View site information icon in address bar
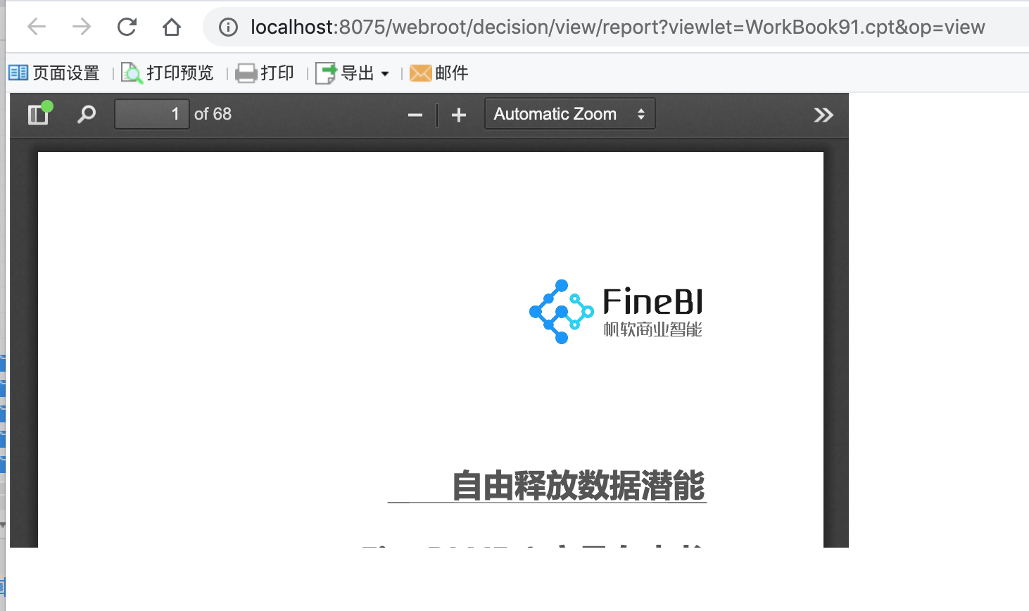 [x=228, y=27]
